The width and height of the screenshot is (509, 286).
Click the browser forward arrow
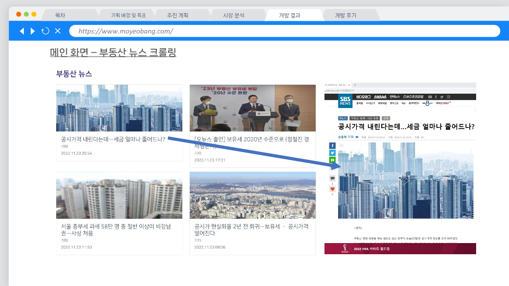click(x=33, y=31)
